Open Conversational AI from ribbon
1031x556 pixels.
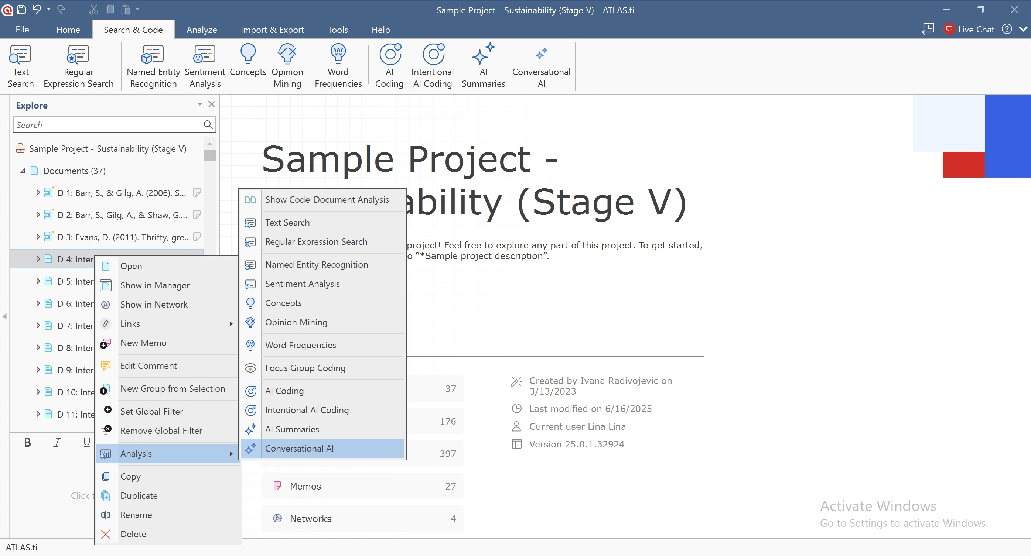click(541, 66)
